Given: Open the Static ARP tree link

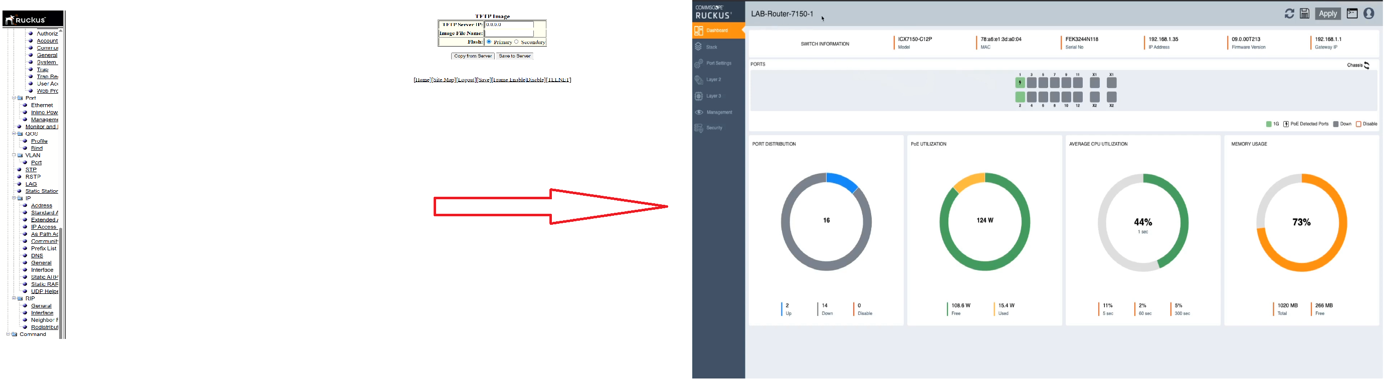Looking at the screenshot, I should click(x=45, y=277).
